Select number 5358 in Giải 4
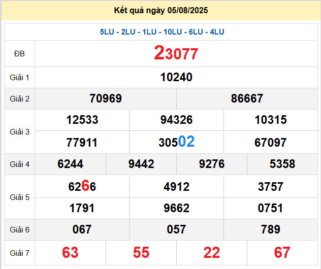Viewport: 321px width, 269px height. pyautogui.click(x=282, y=164)
